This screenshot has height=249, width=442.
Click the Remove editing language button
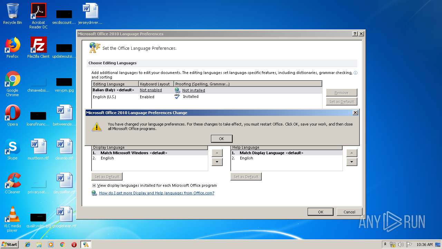click(x=342, y=93)
